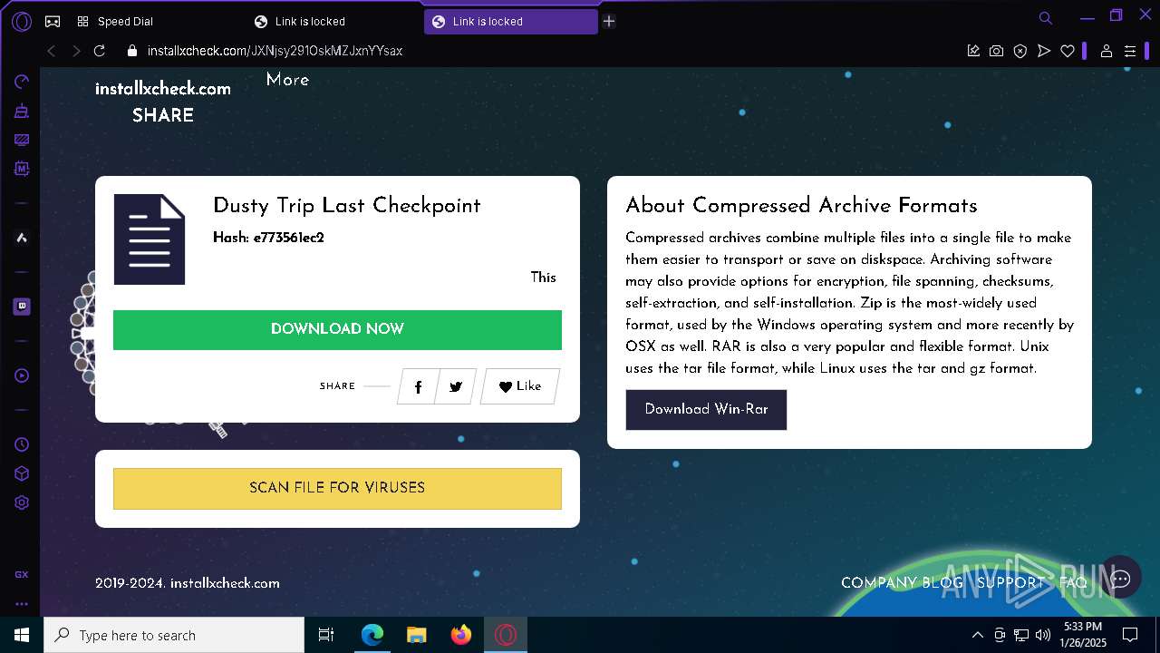Open the GX Mods icon in sidebar

tap(22, 169)
